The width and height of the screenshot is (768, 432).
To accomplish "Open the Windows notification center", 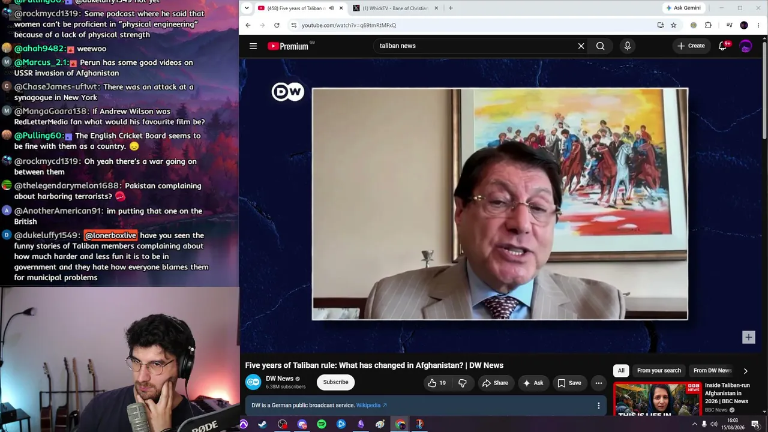I will [x=755, y=424].
